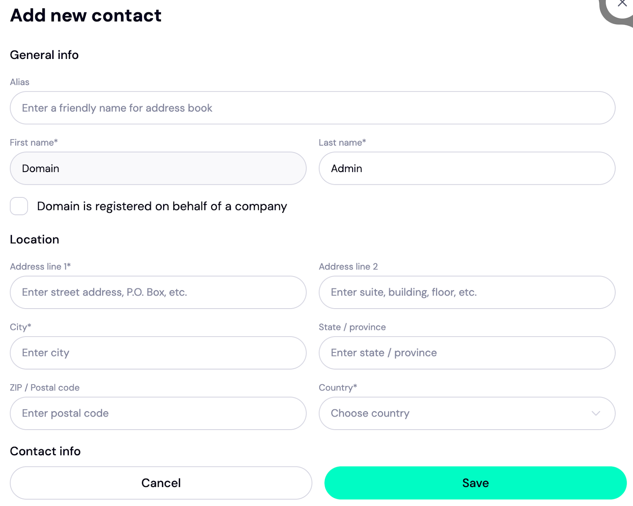This screenshot has height=506, width=633.
Task: Click the Last name* field label
Action: pyautogui.click(x=342, y=142)
